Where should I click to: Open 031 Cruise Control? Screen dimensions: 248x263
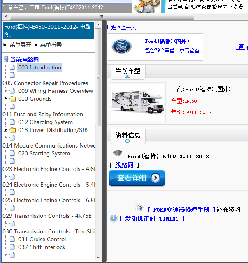42,239
